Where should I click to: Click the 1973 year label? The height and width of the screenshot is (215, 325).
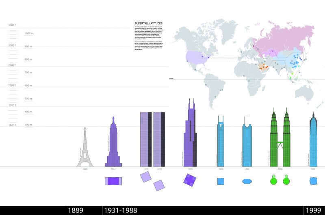159,169
